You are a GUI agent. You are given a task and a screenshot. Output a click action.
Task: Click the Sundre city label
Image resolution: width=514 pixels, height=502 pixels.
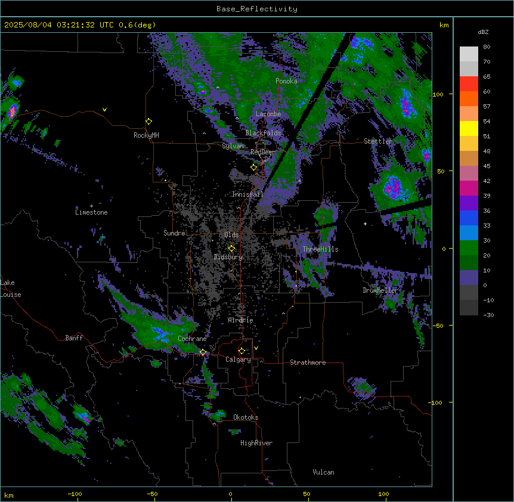click(174, 233)
